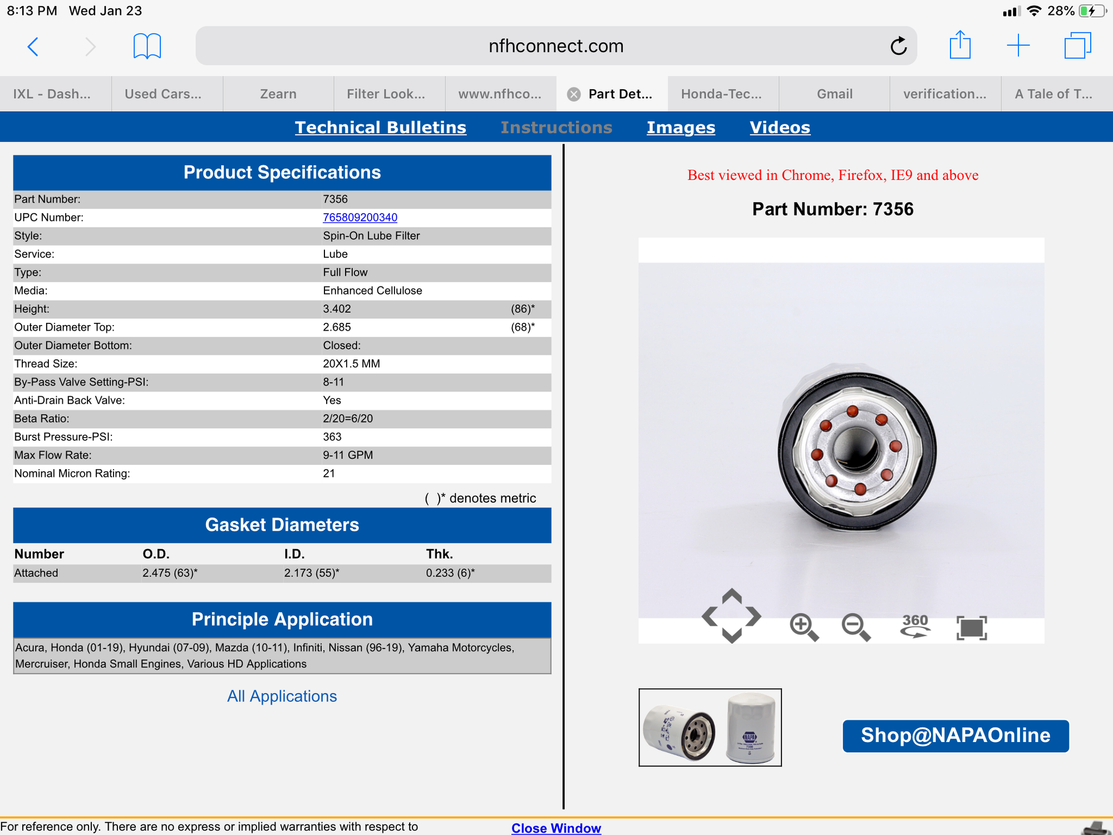Open the All Applications link

[x=282, y=696]
